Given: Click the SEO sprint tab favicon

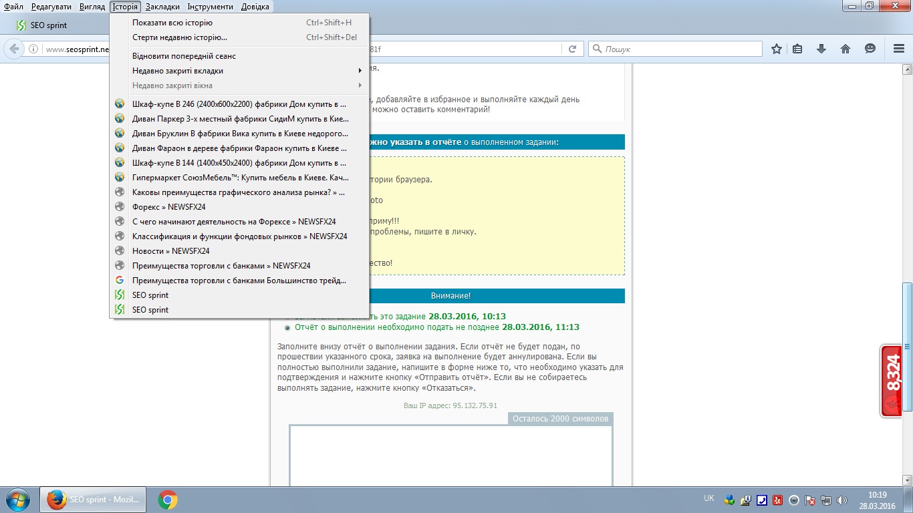Looking at the screenshot, I should pos(21,25).
